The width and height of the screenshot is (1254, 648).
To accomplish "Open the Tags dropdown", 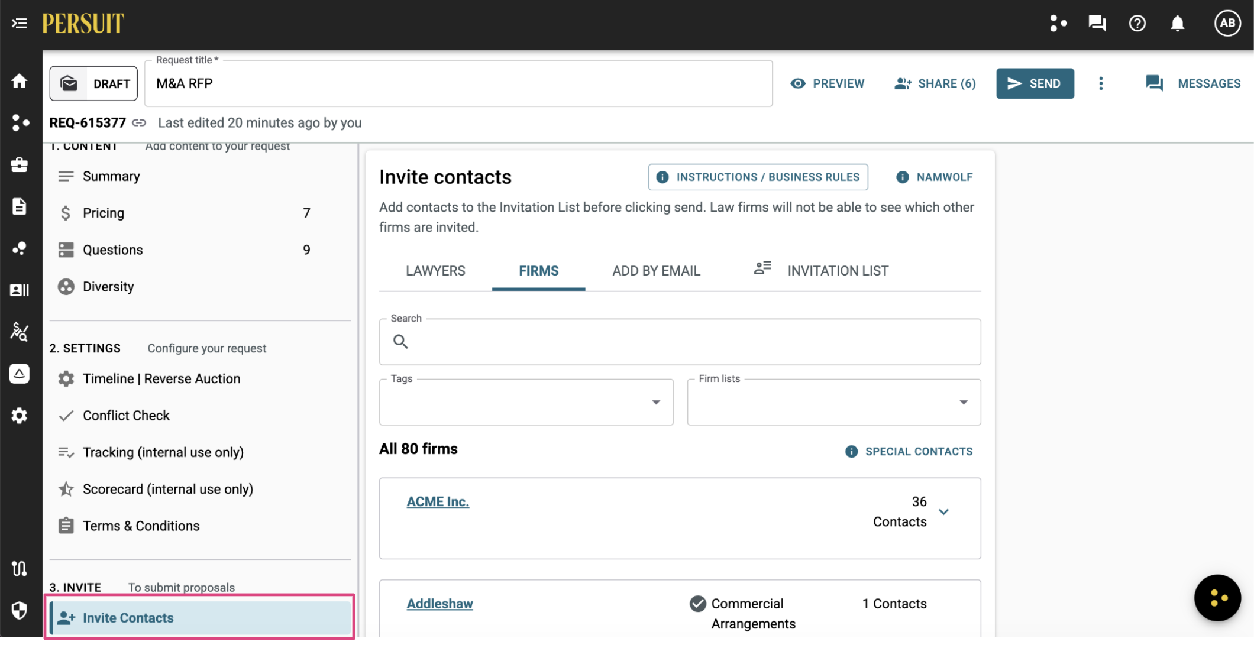I will pos(526,402).
